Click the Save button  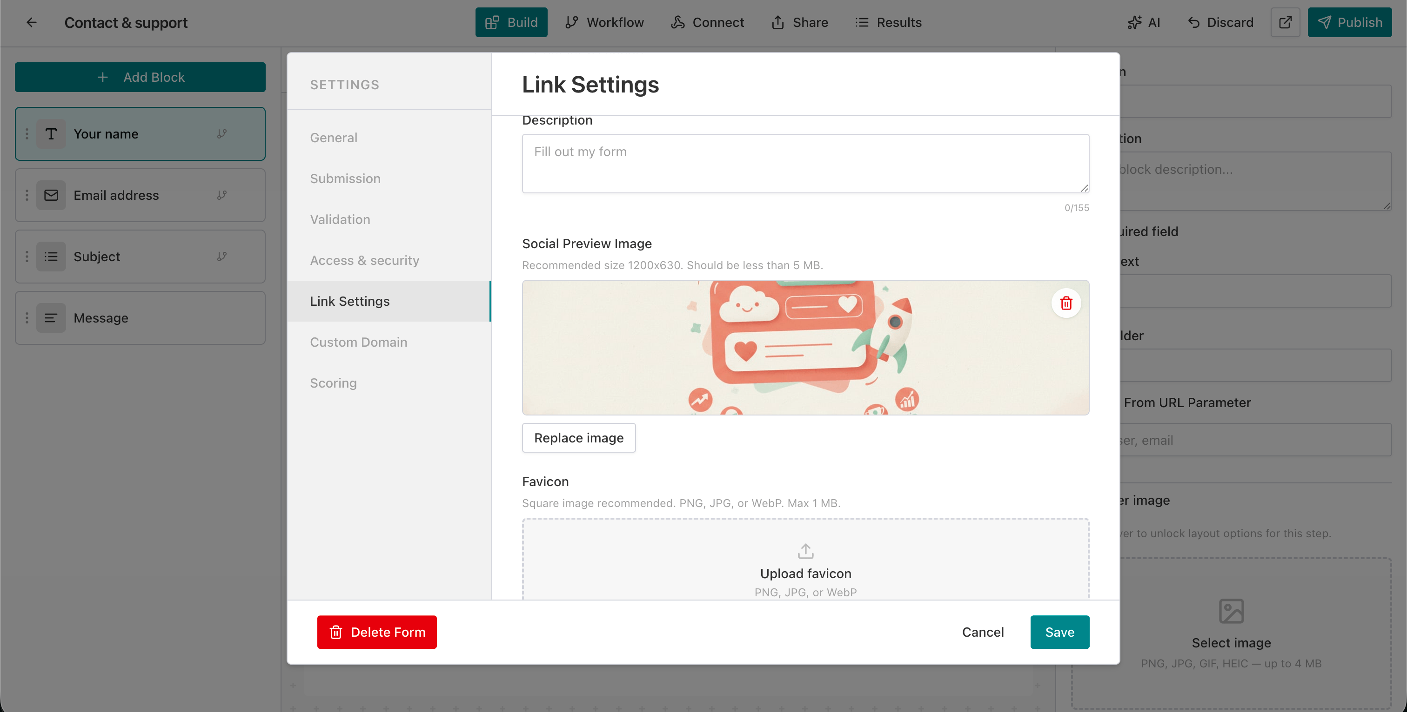coord(1059,632)
